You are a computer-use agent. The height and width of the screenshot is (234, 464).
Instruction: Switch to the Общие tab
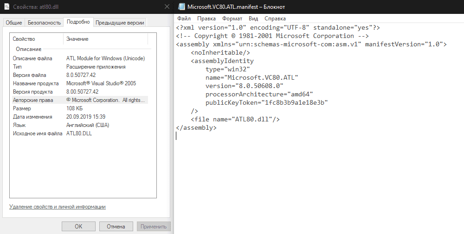[x=13, y=22]
